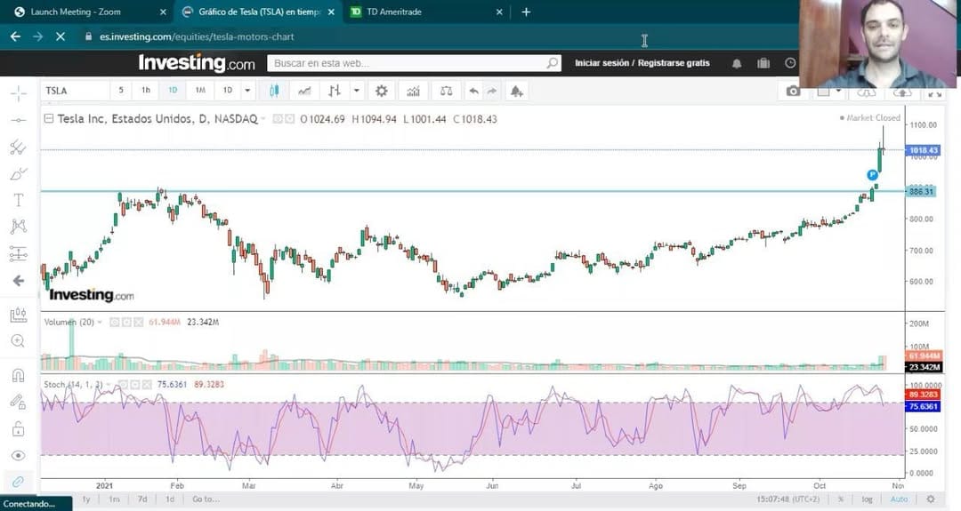Toggle lock all drawing tools
The image size is (961, 511).
tap(19, 428)
